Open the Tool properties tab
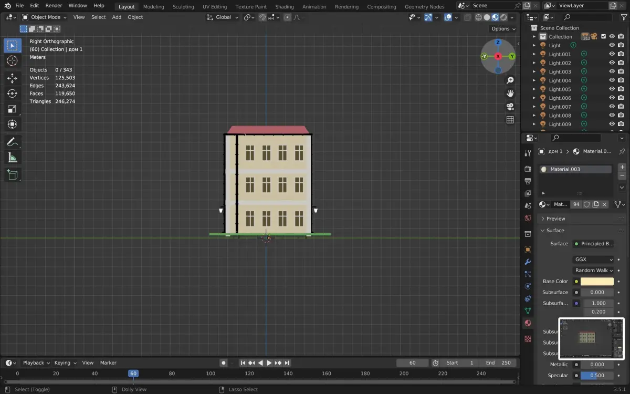This screenshot has width=630, height=394. pyautogui.click(x=528, y=153)
